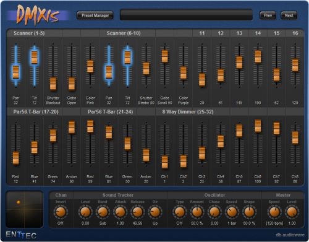Click the Oscillator Shape knob
The height and width of the screenshot is (242, 309).
tap(249, 212)
